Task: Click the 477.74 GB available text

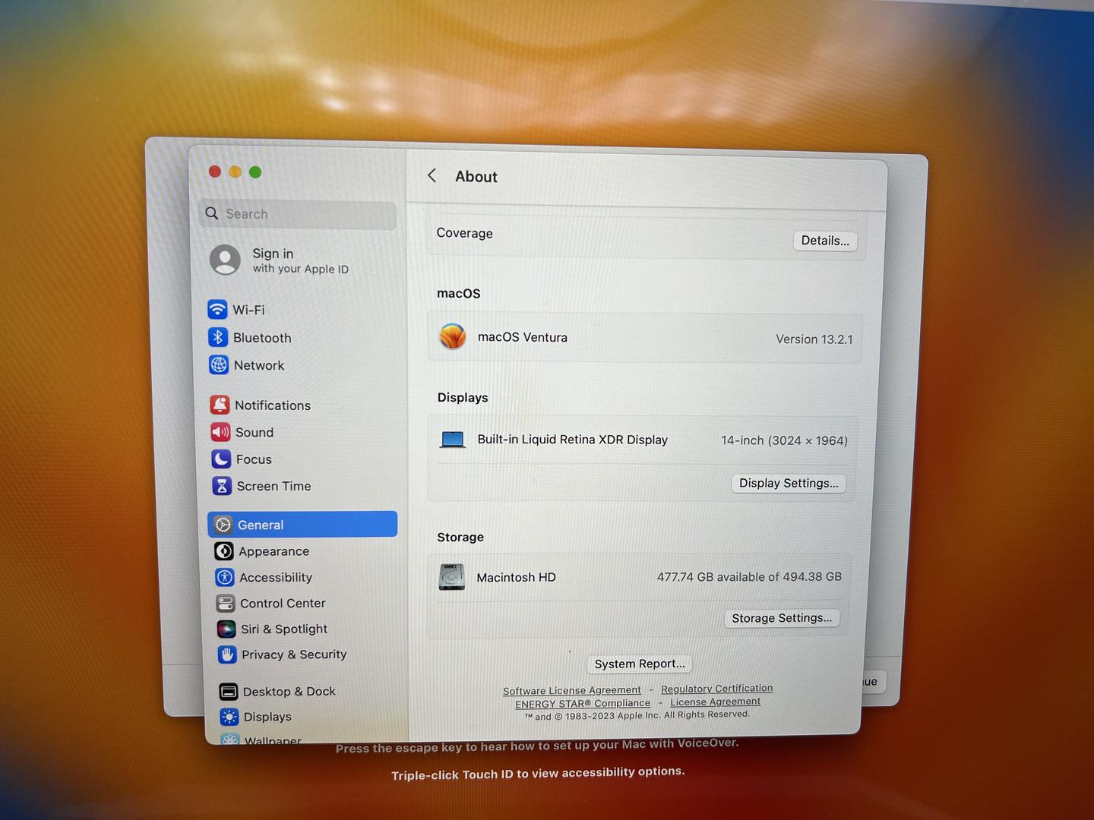Action: click(749, 577)
